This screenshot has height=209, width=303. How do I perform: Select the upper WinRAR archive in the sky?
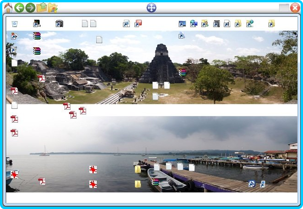pos(37,36)
